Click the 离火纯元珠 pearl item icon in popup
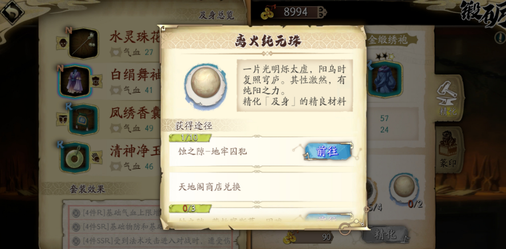506x249 pixels. pos(205,86)
